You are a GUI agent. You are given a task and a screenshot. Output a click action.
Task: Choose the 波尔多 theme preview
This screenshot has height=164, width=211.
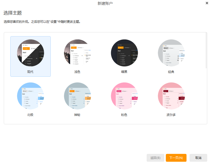point(171,96)
